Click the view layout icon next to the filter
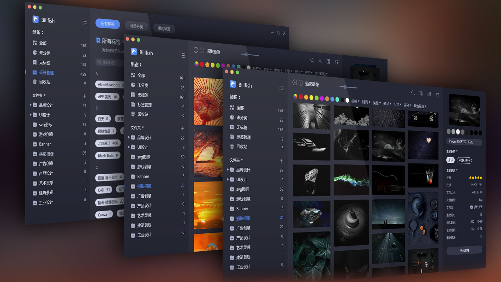Image resolution: width=501 pixels, height=282 pixels. 429,94
